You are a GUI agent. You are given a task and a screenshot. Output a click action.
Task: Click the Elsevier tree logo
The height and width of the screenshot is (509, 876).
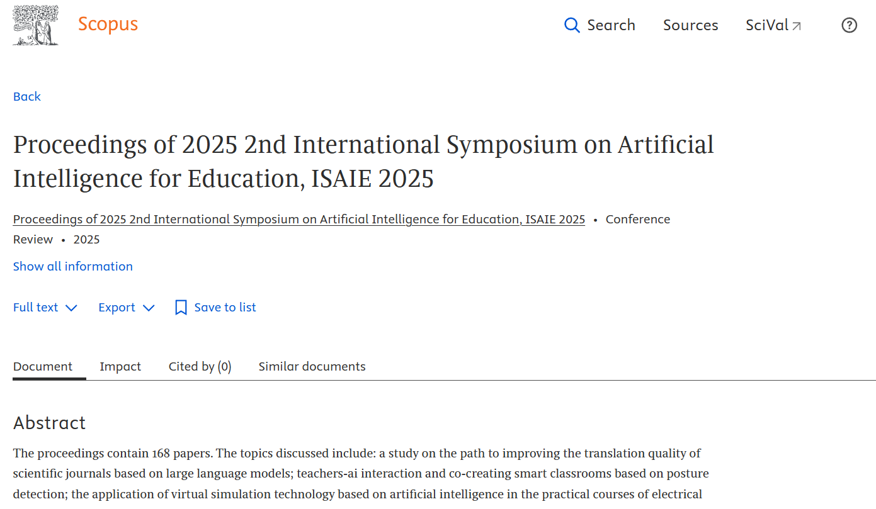36,25
